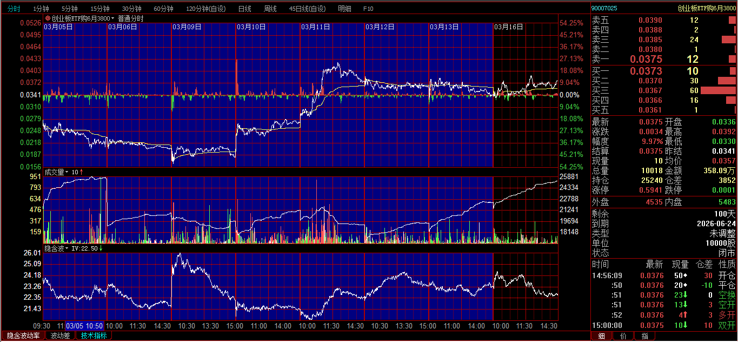Switch to the 1分钟 chart period
Image resolution: width=738 pixels, height=342 pixels.
tap(41, 9)
